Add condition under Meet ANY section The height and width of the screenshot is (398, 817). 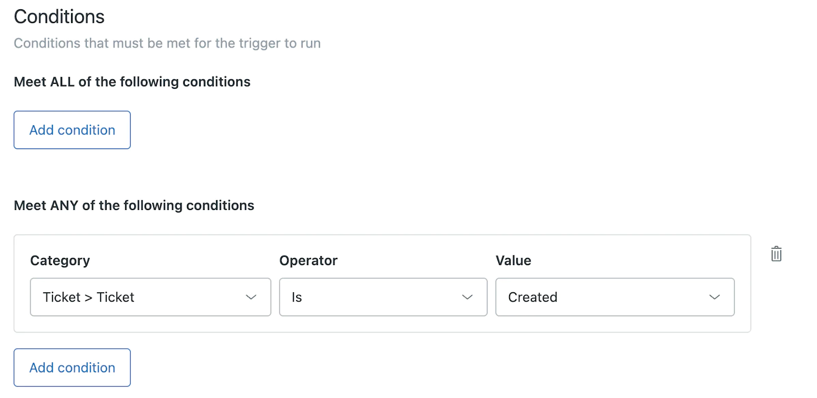71,367
